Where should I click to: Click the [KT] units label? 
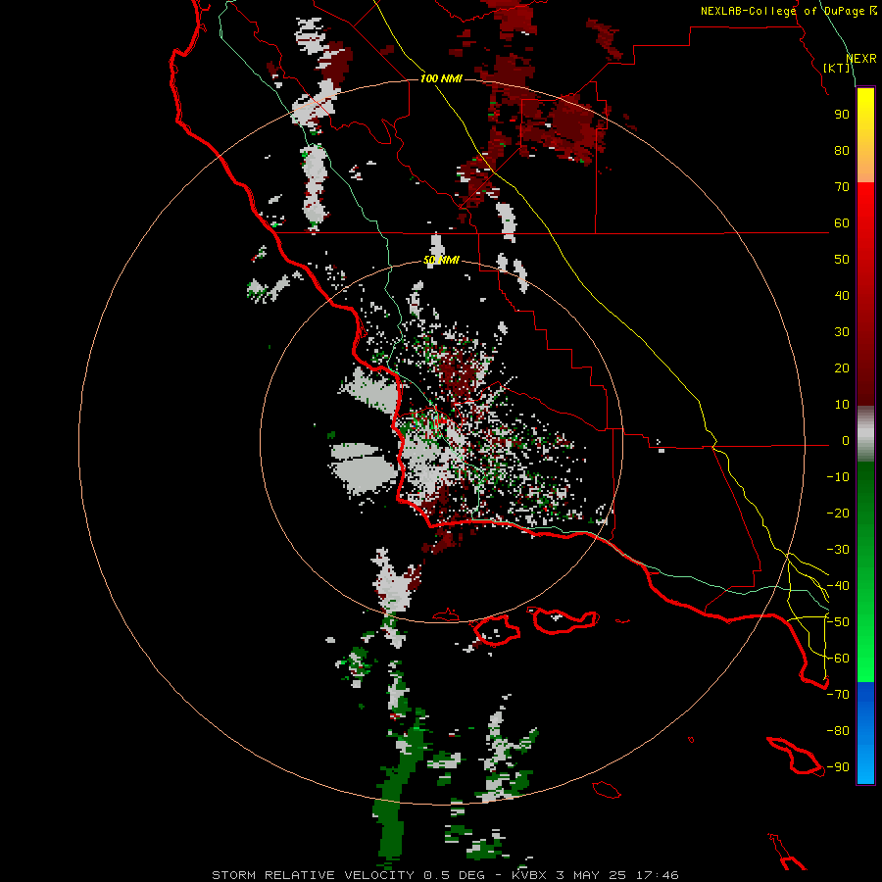pyautogui.click(x=836, y=68)
